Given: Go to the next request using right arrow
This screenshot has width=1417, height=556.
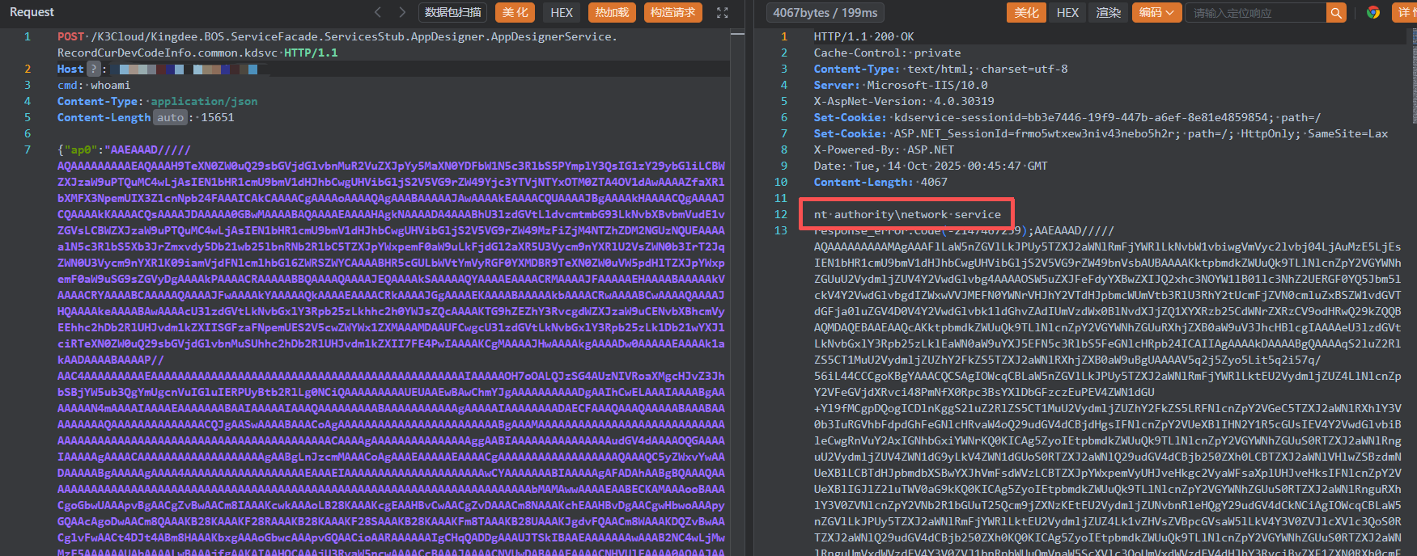Looking at the screenshot, I should point(402,12).
